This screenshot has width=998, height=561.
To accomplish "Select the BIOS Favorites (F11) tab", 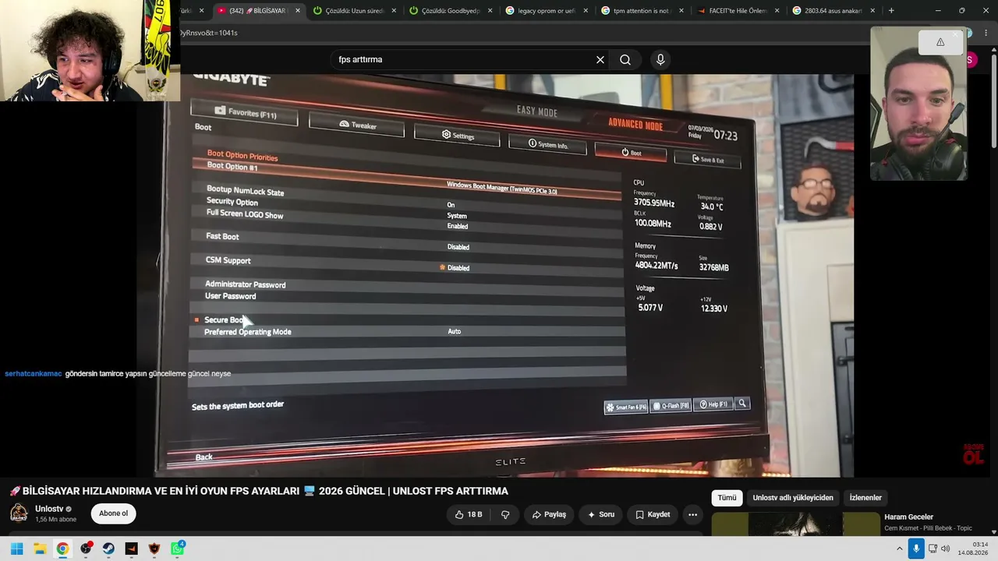I will 245,113.
